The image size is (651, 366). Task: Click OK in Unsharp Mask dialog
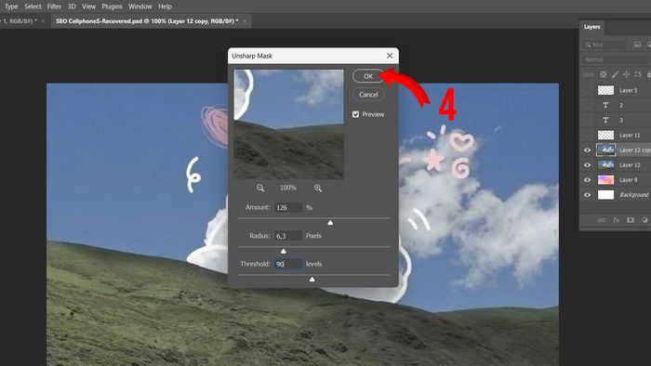tap(368, 76)
